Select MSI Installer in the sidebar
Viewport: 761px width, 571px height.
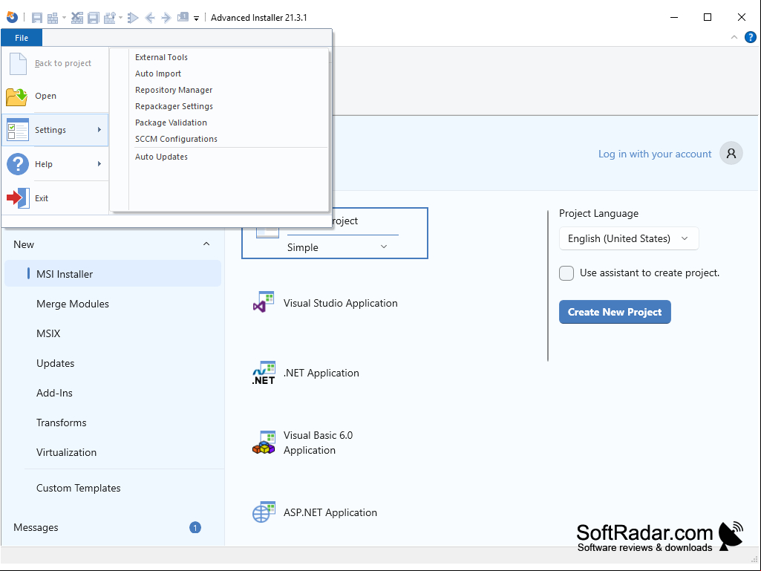coord(113,274)
